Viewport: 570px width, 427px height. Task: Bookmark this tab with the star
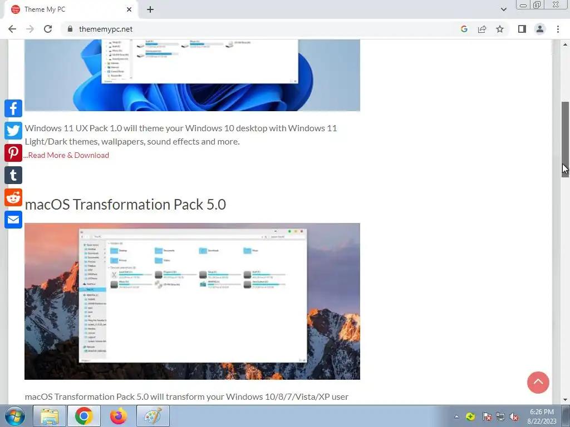(x=500, y=29)
